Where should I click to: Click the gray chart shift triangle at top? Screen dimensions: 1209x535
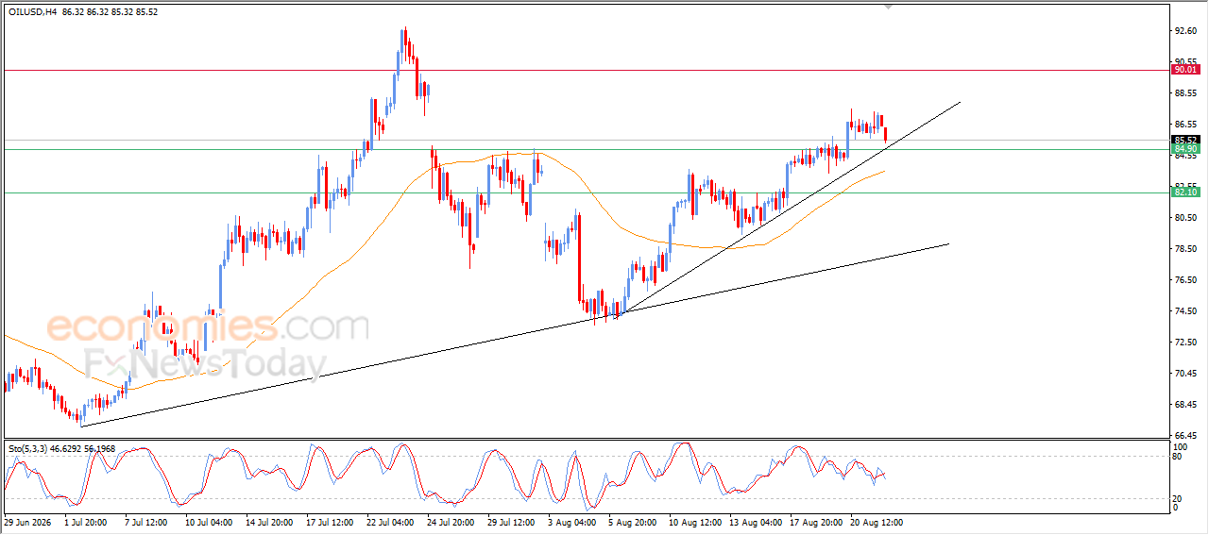pyautogui.click(x=887, y=7)
